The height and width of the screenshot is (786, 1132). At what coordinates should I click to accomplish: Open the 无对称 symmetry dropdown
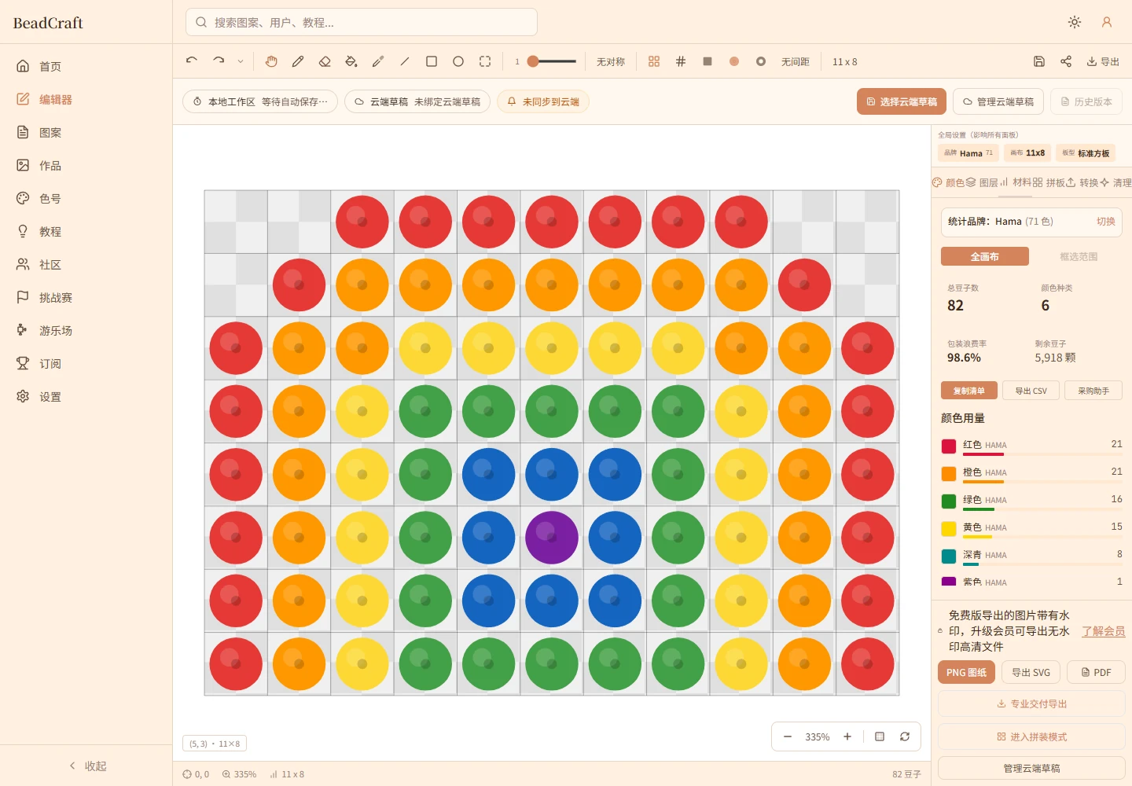[x=611, y=61]
